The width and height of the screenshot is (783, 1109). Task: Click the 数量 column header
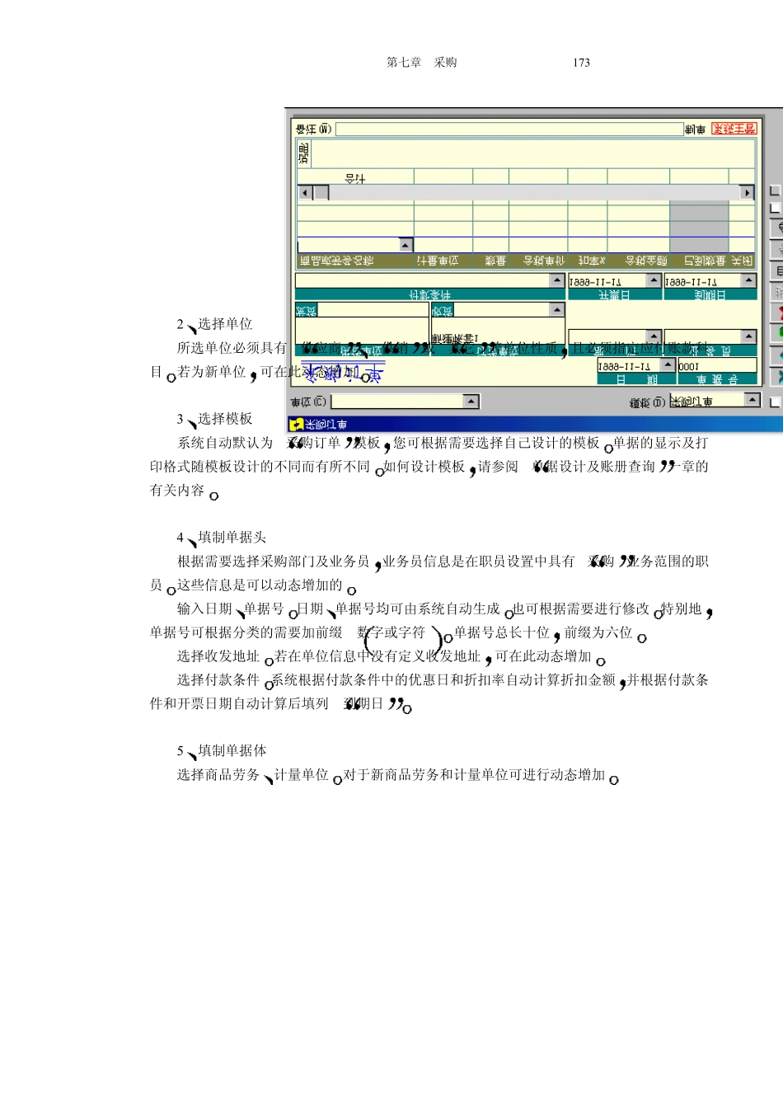[491, 261]
